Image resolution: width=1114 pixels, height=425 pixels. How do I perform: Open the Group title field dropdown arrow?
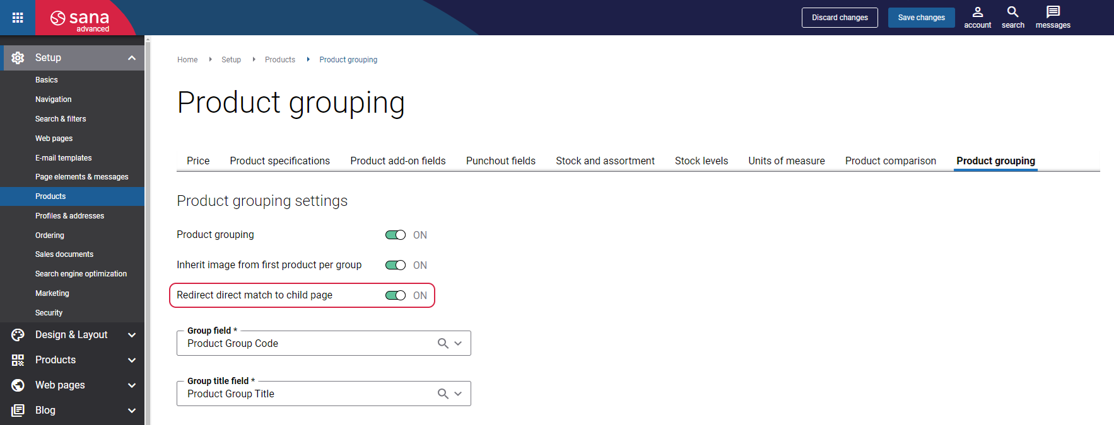click(458, 394)
